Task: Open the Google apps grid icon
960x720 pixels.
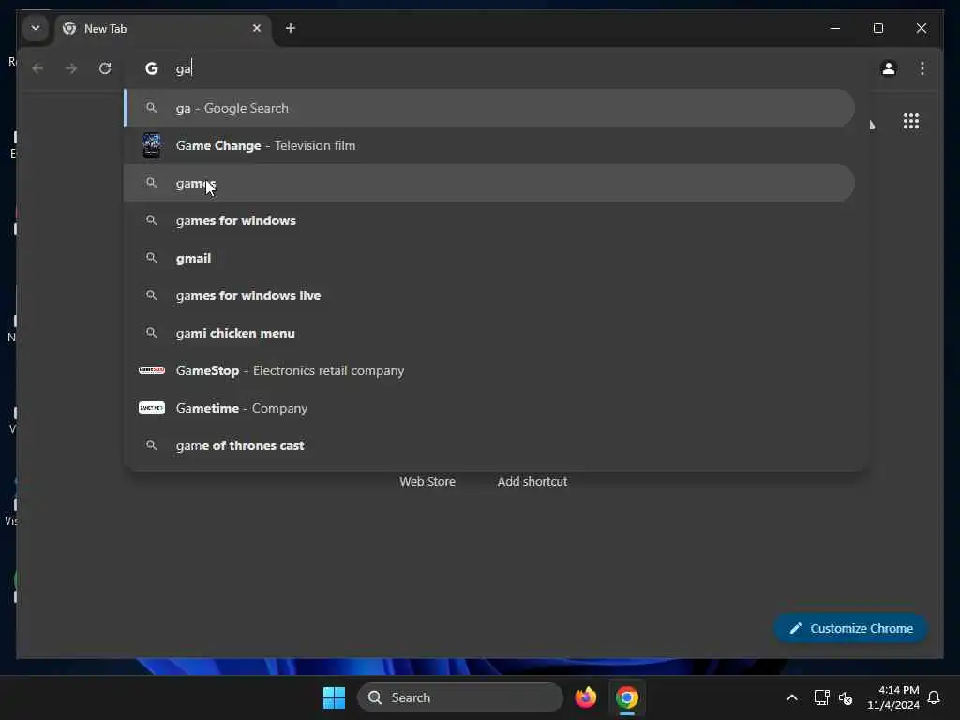Action: (x=911, y=121)
